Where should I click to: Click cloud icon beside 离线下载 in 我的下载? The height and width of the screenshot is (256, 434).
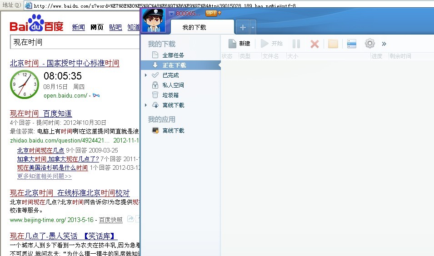point(155,105)
